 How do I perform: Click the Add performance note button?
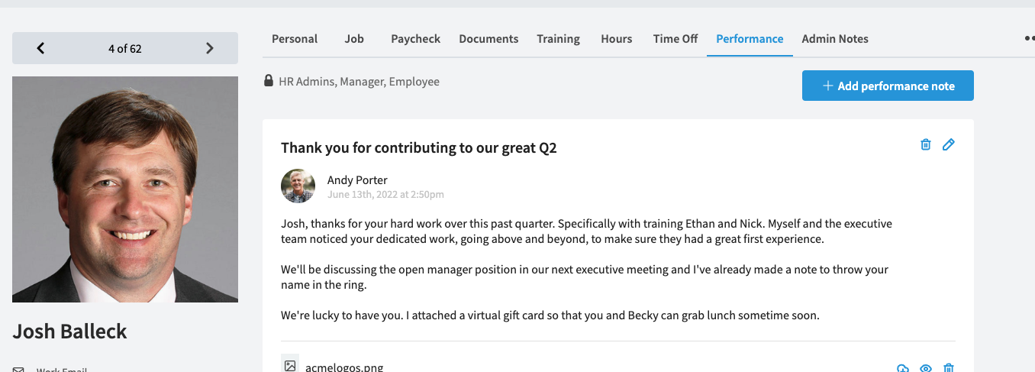click(x=888, y=86)
